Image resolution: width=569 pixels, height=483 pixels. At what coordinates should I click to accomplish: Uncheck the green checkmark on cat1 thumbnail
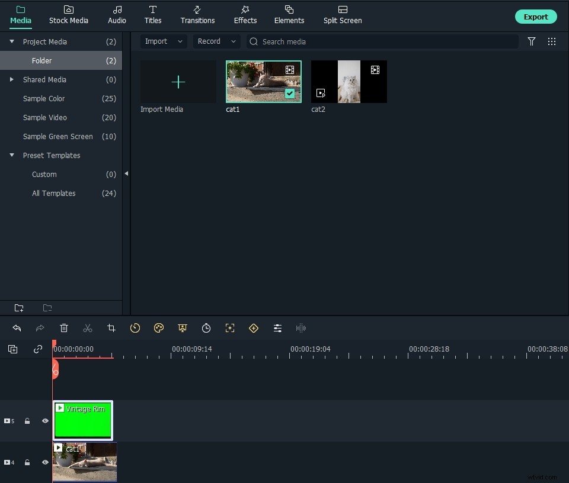(290, 94)
